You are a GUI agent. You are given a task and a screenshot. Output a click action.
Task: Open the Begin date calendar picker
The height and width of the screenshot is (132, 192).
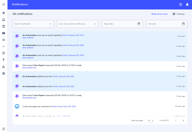tap(139, 24)
